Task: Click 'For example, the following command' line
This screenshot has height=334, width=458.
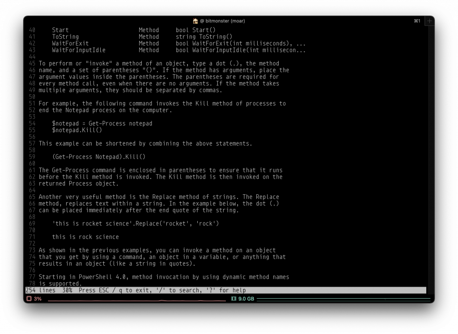Action: pyautogui.click(x=162, y=104)
